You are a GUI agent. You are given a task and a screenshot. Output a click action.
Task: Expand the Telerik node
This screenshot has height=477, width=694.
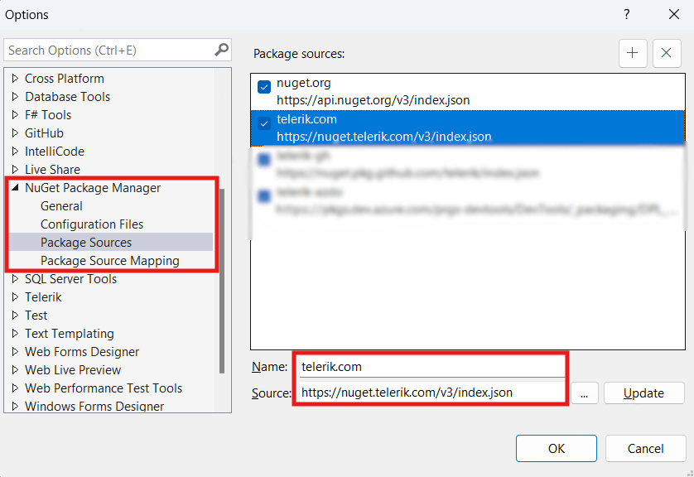(x=15, y=297)
